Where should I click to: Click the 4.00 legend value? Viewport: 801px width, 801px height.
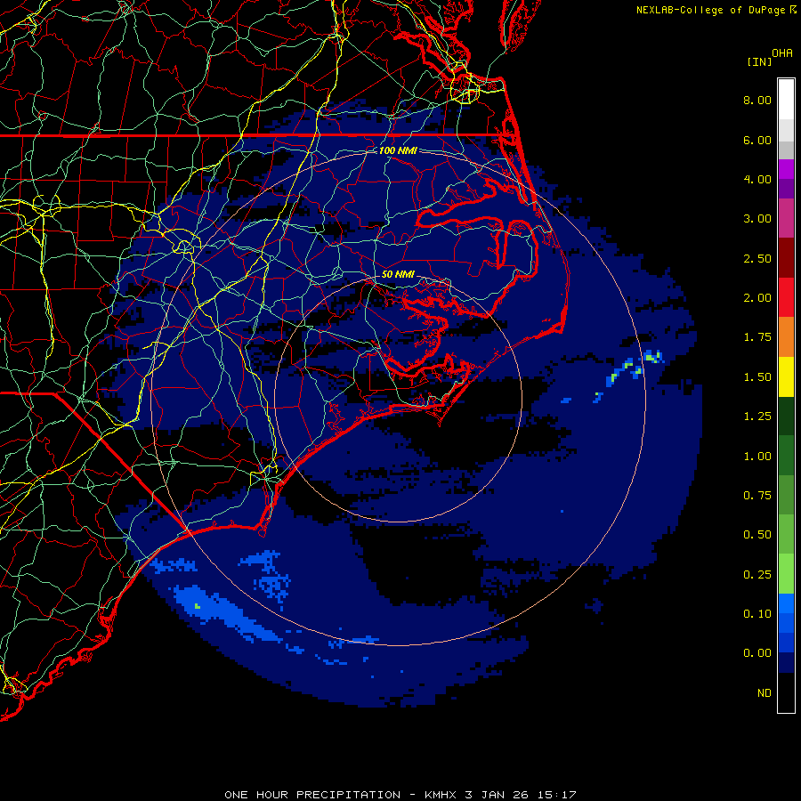[757, 179]
